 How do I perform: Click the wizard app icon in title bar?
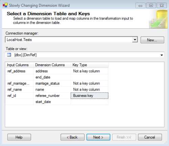point(5,5)
